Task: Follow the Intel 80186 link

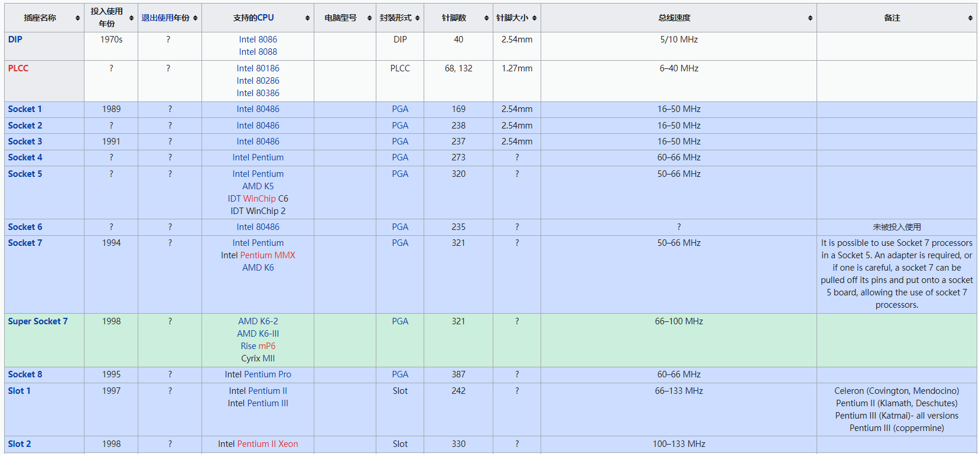Action: (x=258, y=68)
